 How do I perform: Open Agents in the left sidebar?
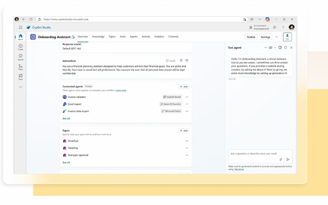click(20, 57)
